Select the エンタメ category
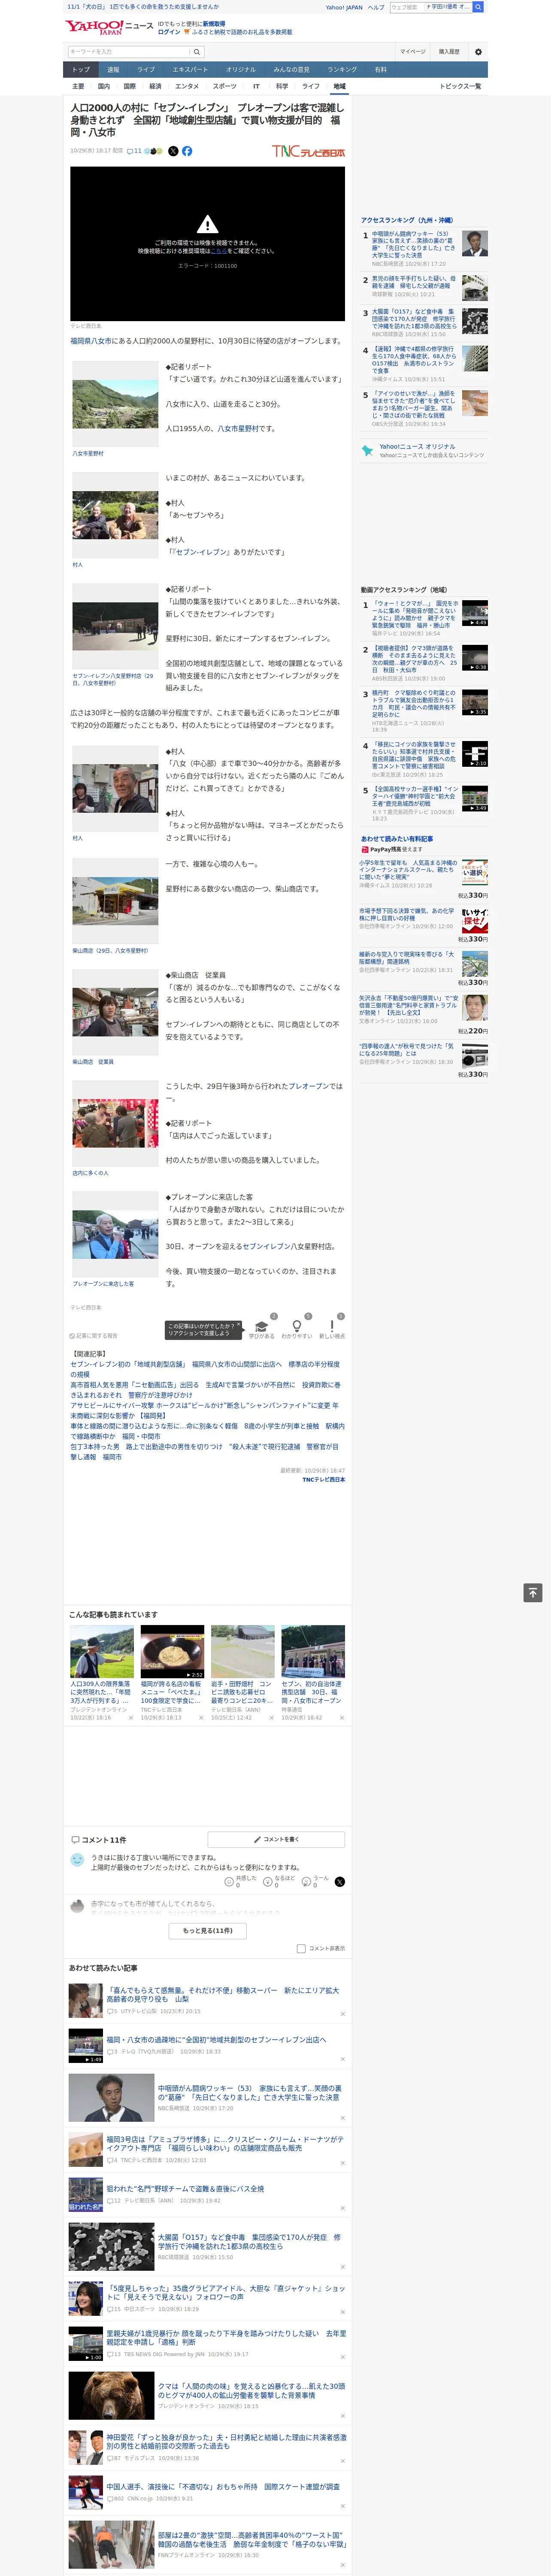 pyautogui.click(x=187, y=86)
